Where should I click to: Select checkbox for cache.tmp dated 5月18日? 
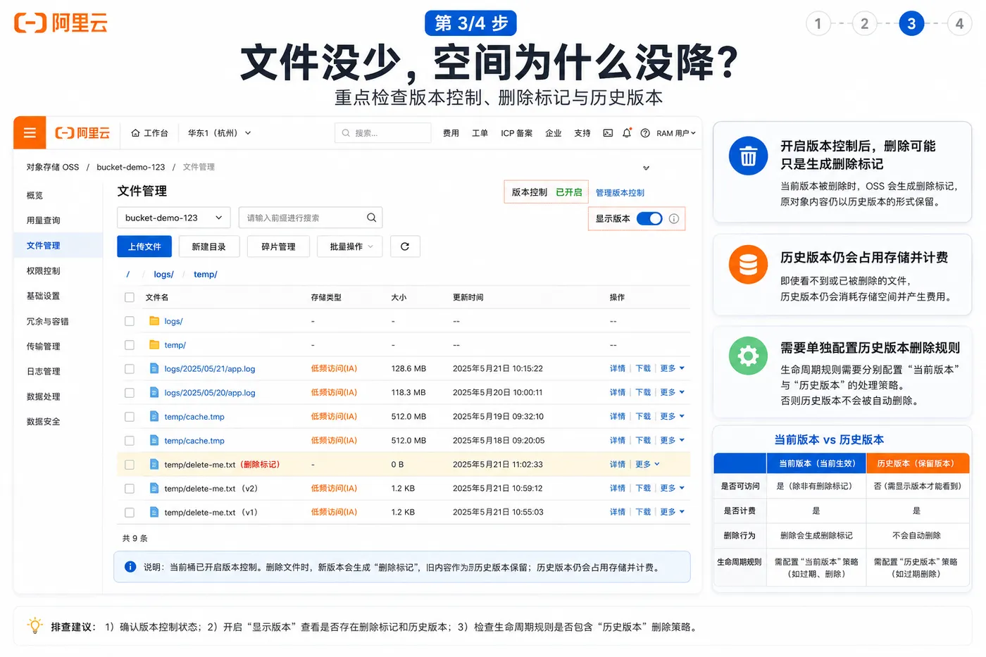[130, 440]
